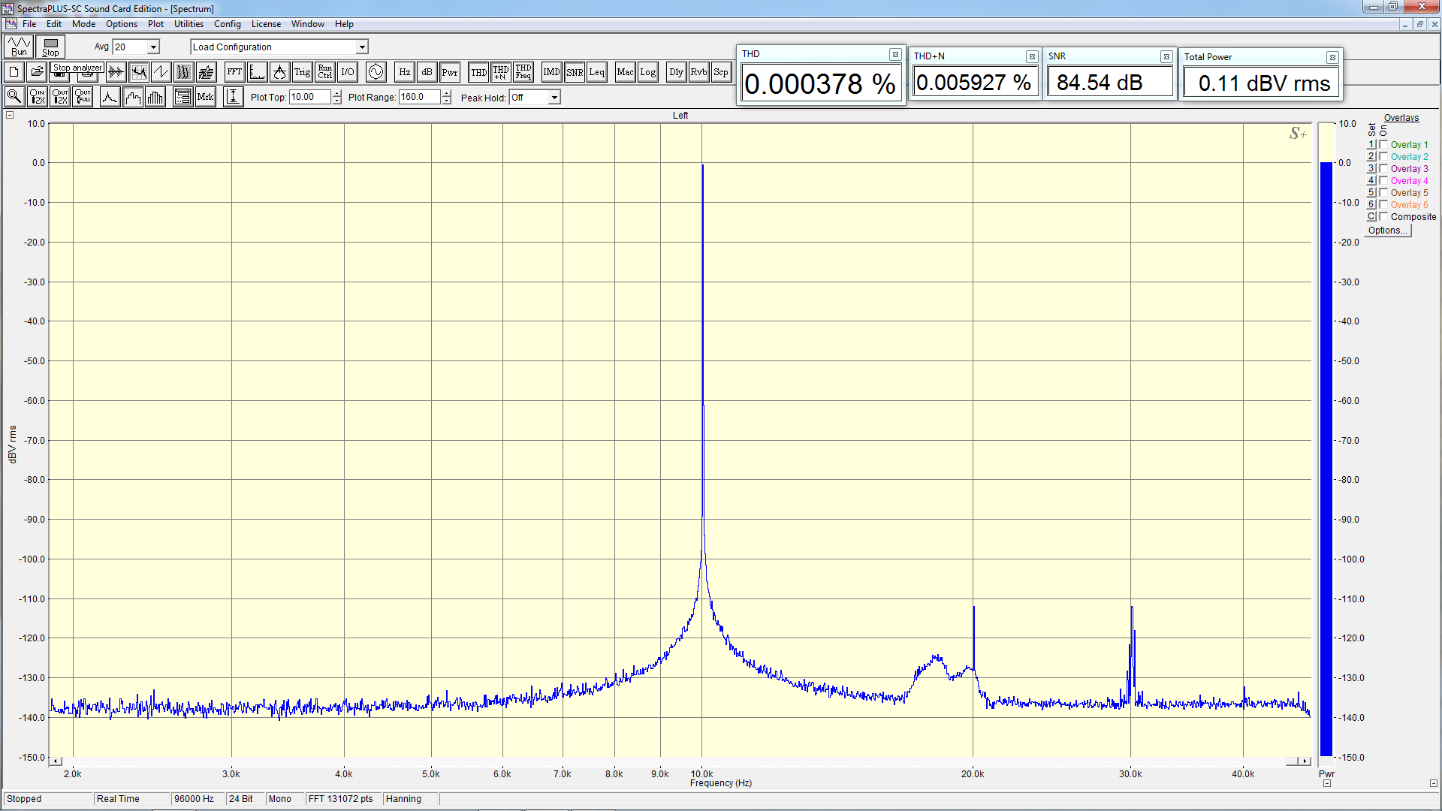
Task: Open the SNR utility from the toolbar
Action: click(x=575, y=72)
